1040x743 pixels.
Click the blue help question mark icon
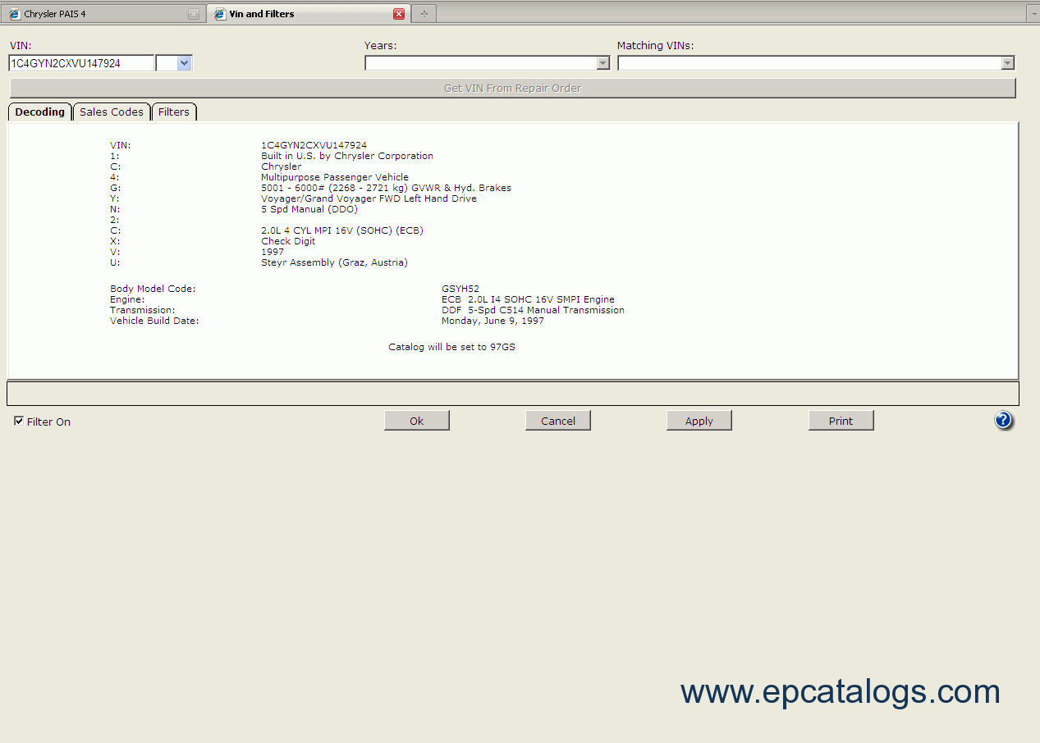click(x=1003, y=421)
